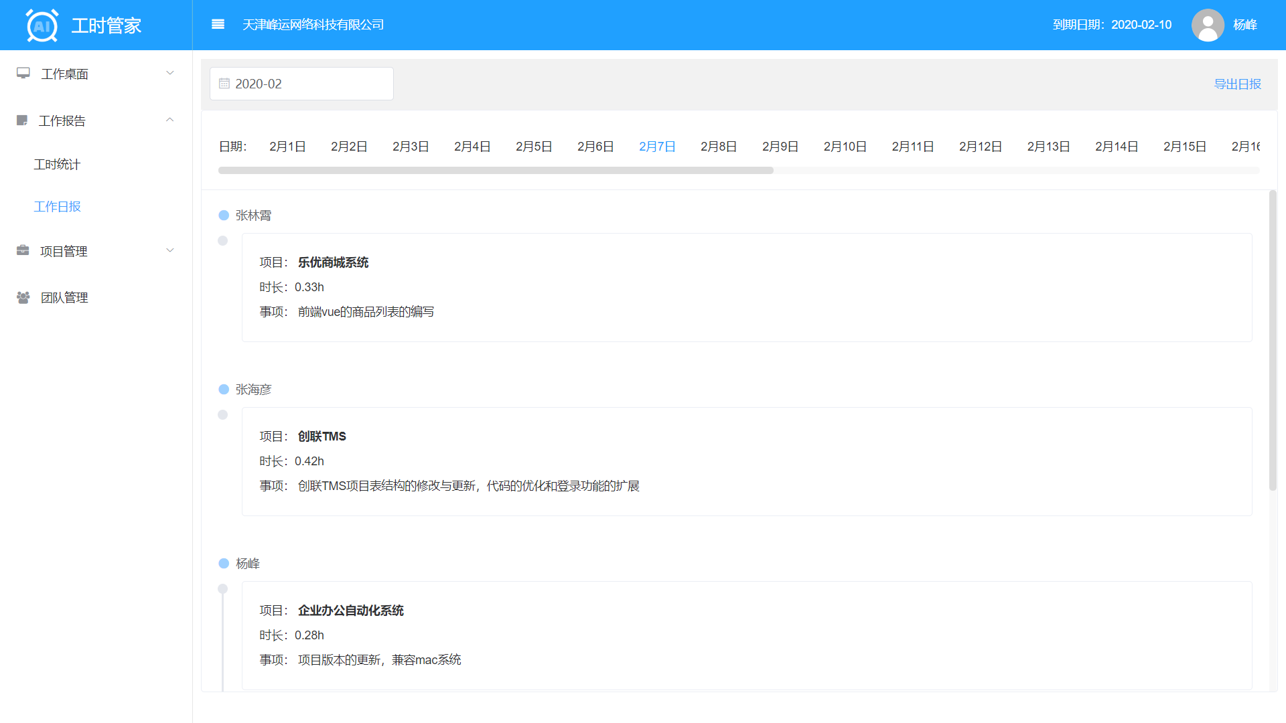The image size is (1286, 723).
Task: Expand the 工作桌面 menu chevron
Action: (x=170, y=73)
